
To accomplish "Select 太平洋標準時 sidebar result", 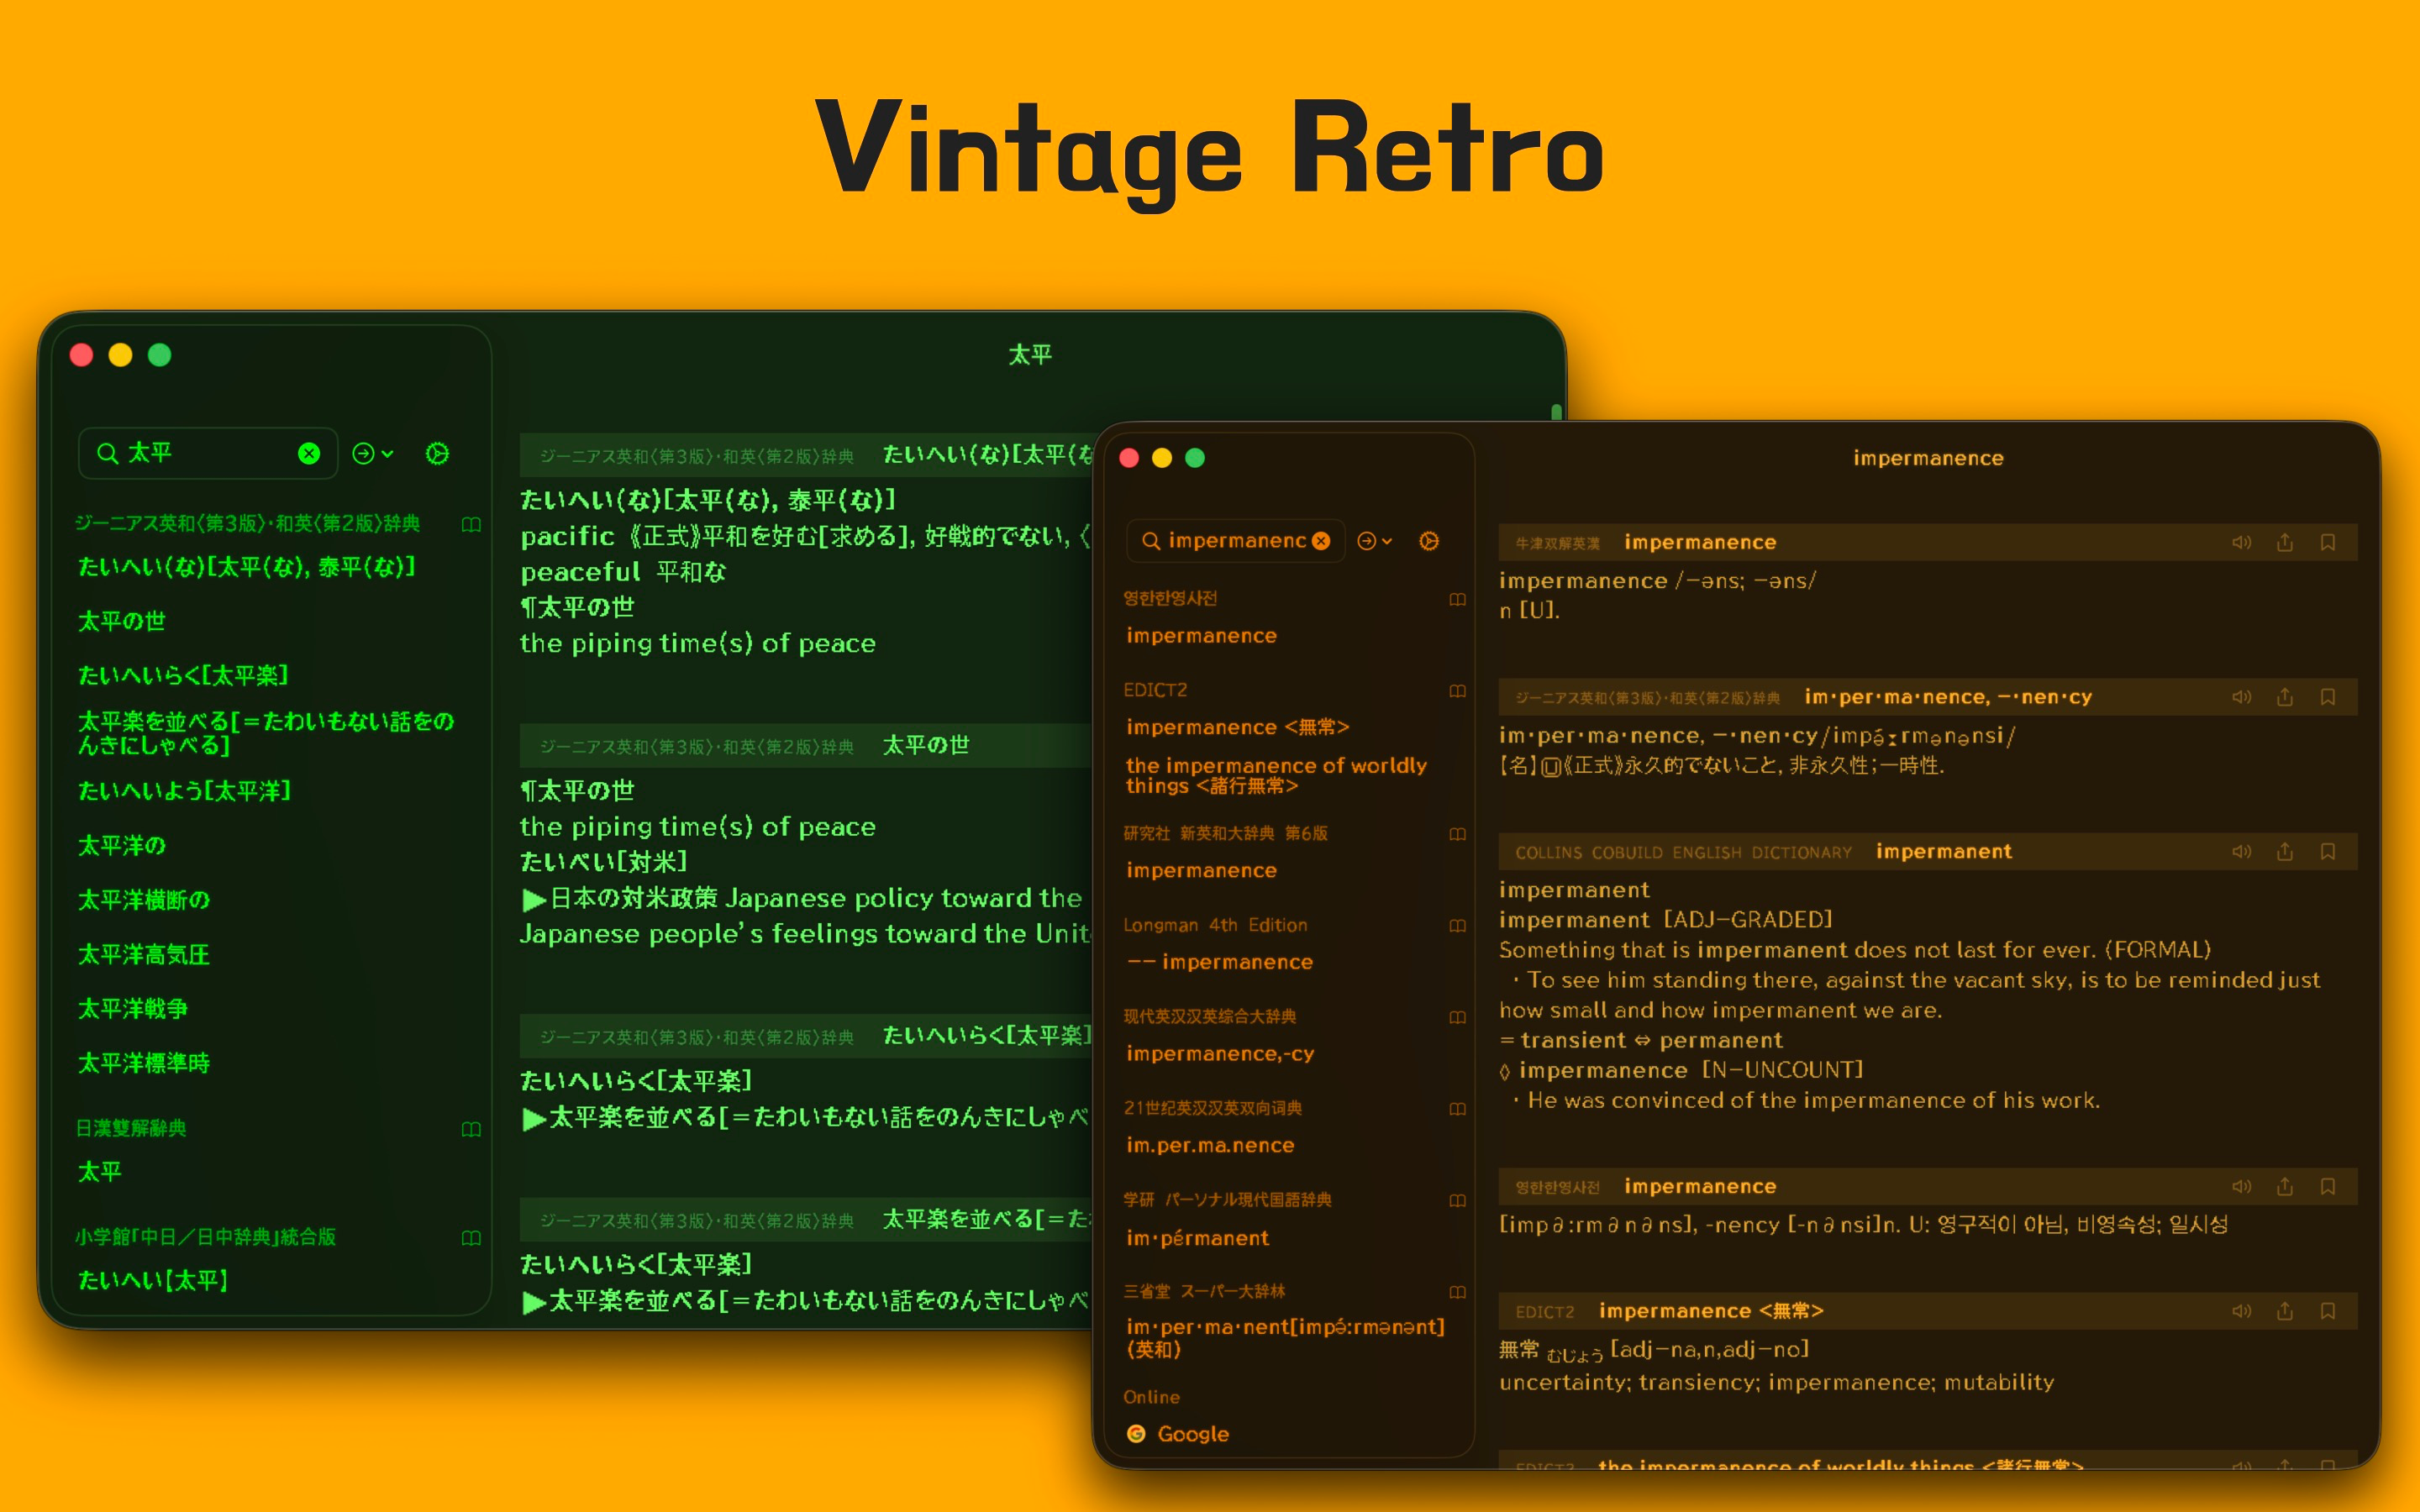I will tap(144, 1063).
